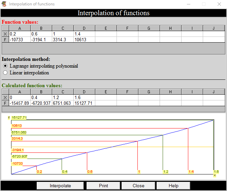Image resolution: width=227 pixels, height=191 pixels.
Task: Click F row header in Calculated values table
Action: coord(5,103)
